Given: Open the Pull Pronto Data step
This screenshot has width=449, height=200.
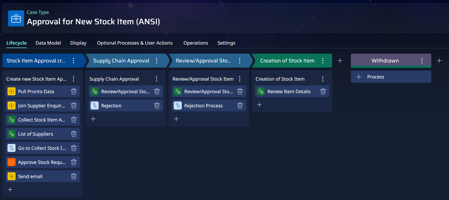Looking at the screenshot, I should click(x=43, y=92).
